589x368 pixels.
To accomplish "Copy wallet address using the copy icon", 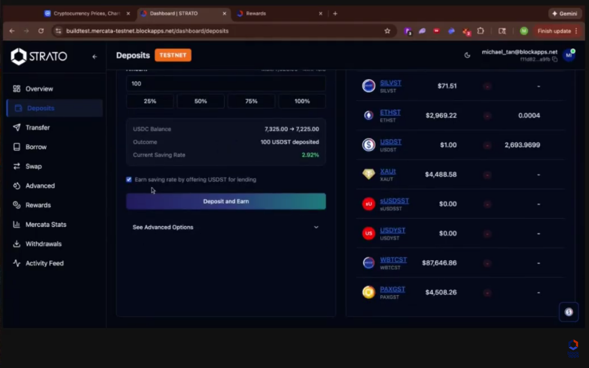I will click(x=555, y=60).
